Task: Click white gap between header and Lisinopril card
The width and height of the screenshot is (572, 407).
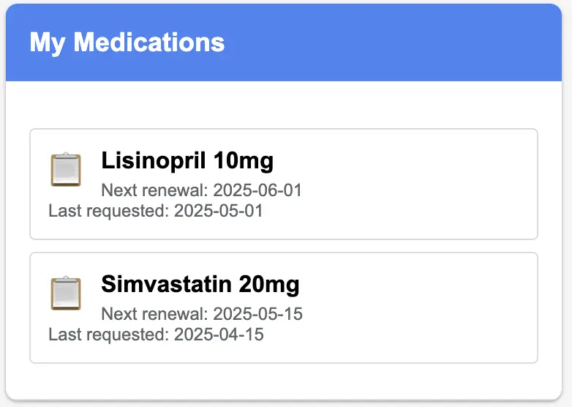Action: pos(284,105)
